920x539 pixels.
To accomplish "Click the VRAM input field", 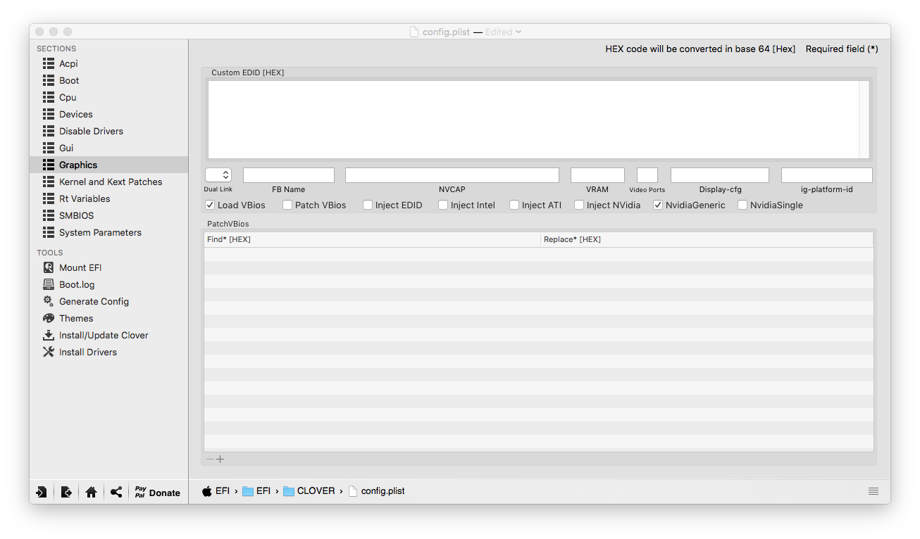I will coord(597,175).
